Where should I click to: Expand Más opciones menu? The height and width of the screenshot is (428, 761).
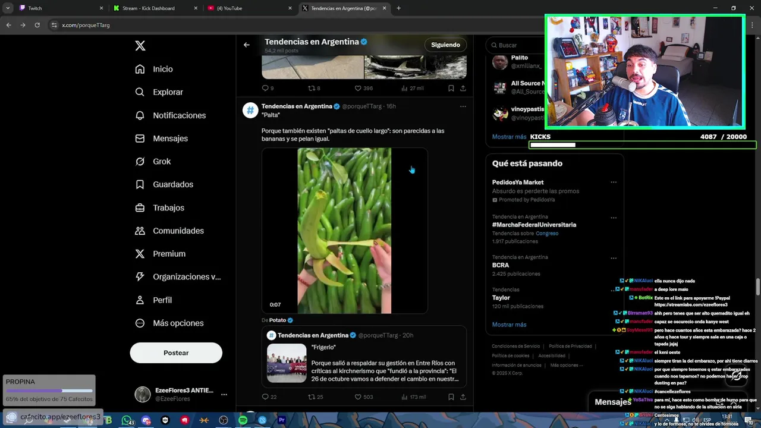[169, 323]
